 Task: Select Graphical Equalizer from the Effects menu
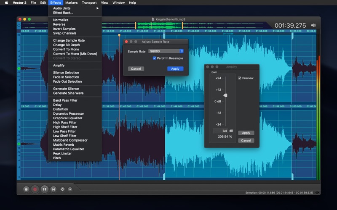(68, 118)
